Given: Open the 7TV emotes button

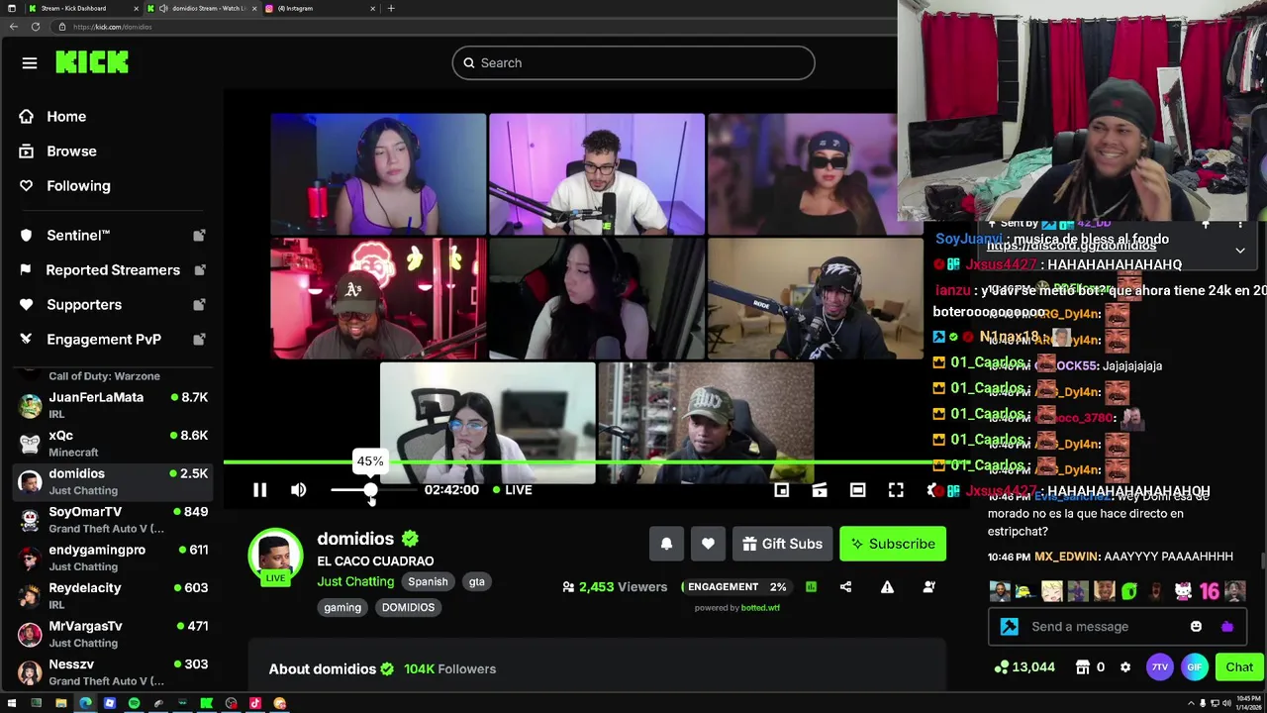Looking at the screenshot, I should coord(1159,667).
